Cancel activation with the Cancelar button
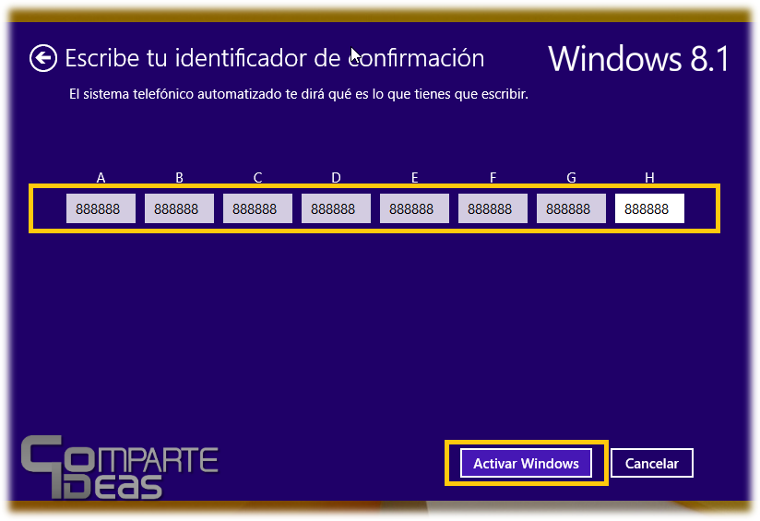 coord(652,463)
